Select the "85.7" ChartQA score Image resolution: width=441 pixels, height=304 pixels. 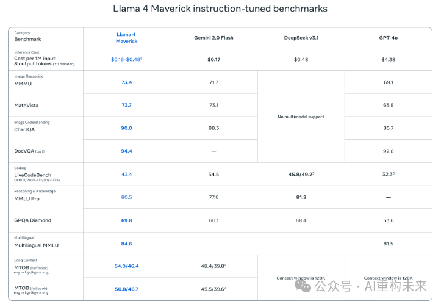[x=389, y=128]
